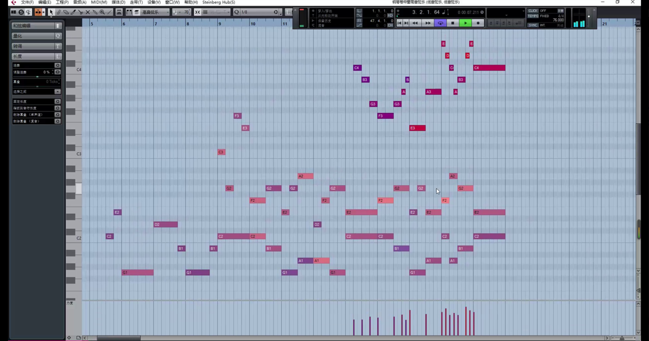Image resolution: width=649 pixels, height=341 pixels.
Task: Toggle the Acoustic Feedback speaker icon
Action: tap(28, 12)
